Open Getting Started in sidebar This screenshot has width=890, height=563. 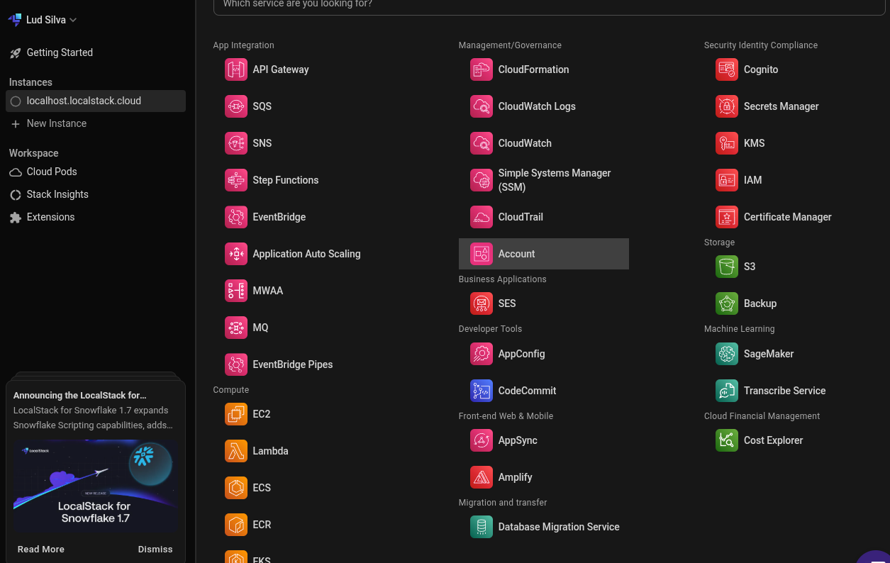point(60,52)
